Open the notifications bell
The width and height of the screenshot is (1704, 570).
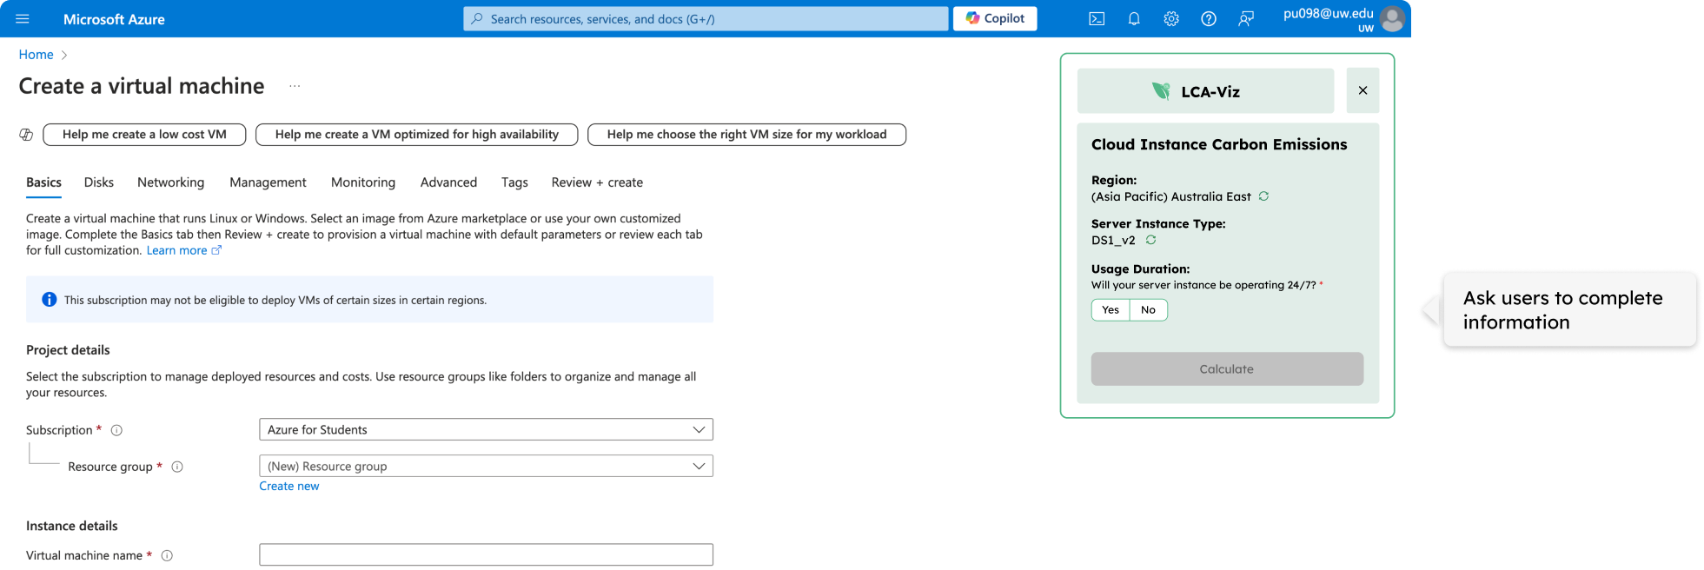(1134, 19)
